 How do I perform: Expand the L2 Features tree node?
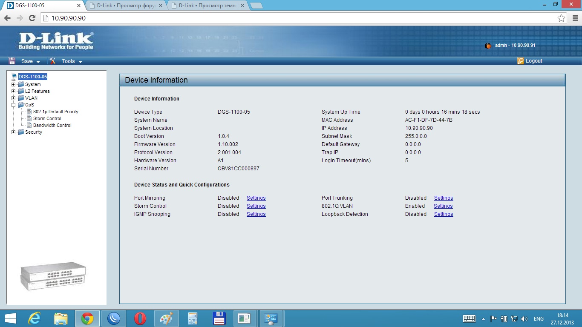(x=14, y=91)
